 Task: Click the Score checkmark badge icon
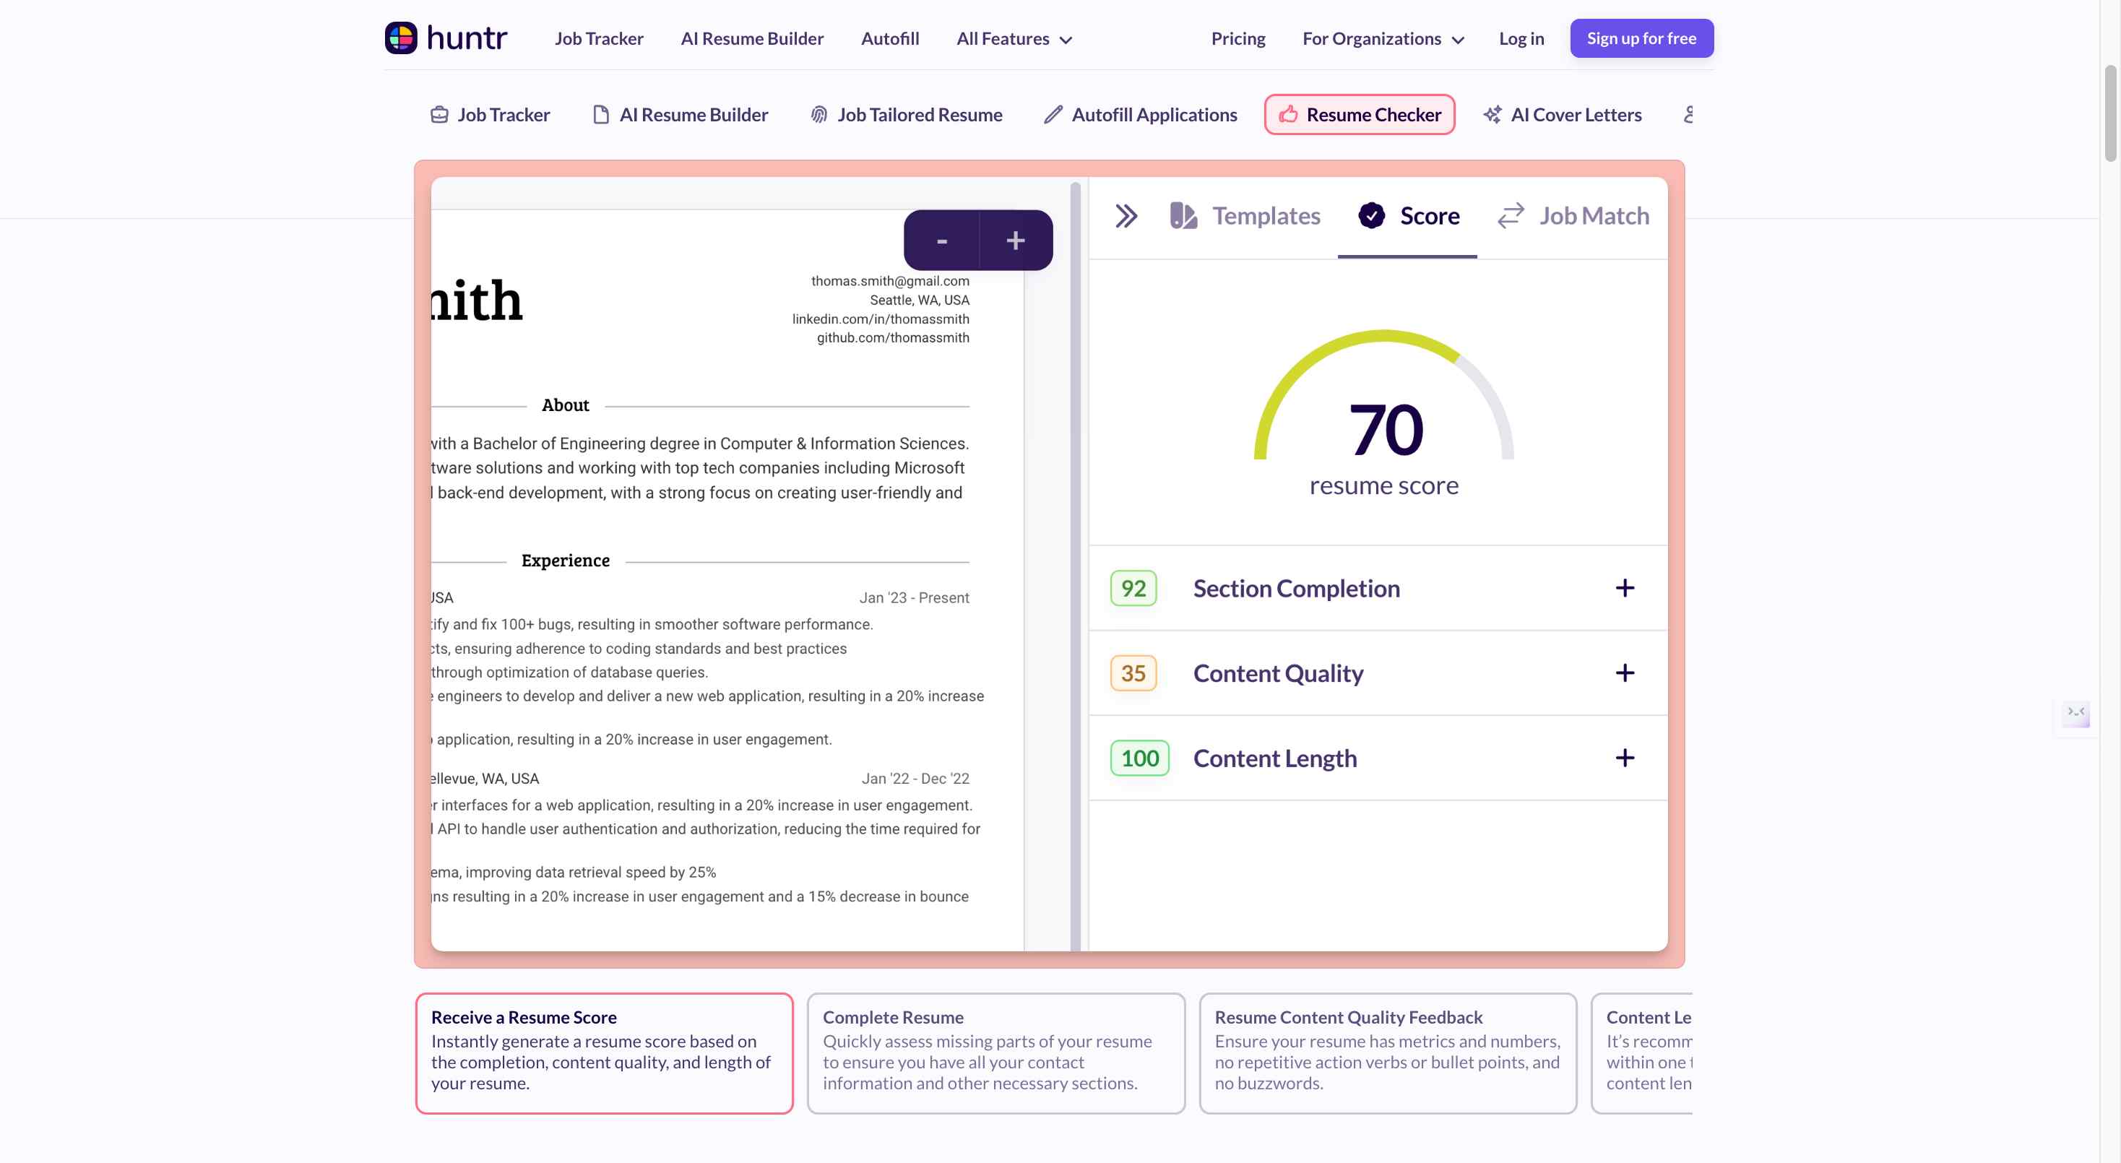coord(1371,216)
